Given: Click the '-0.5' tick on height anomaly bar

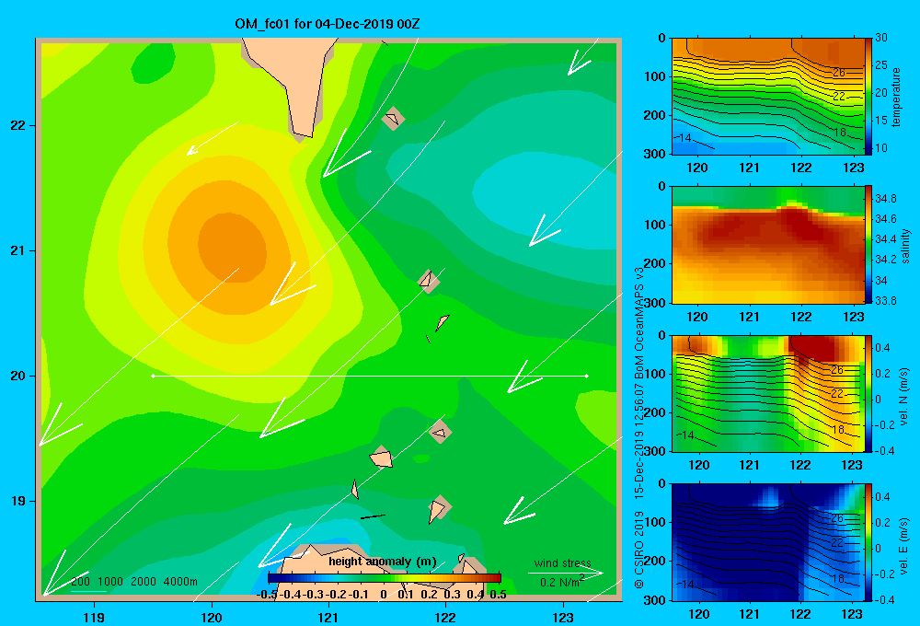Looking at the screenshot, I should (x=267, y=595).
